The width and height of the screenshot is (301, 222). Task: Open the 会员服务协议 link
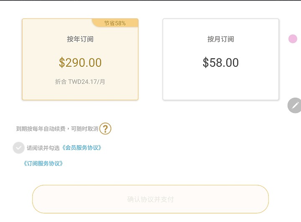click(x=82, y=148)
